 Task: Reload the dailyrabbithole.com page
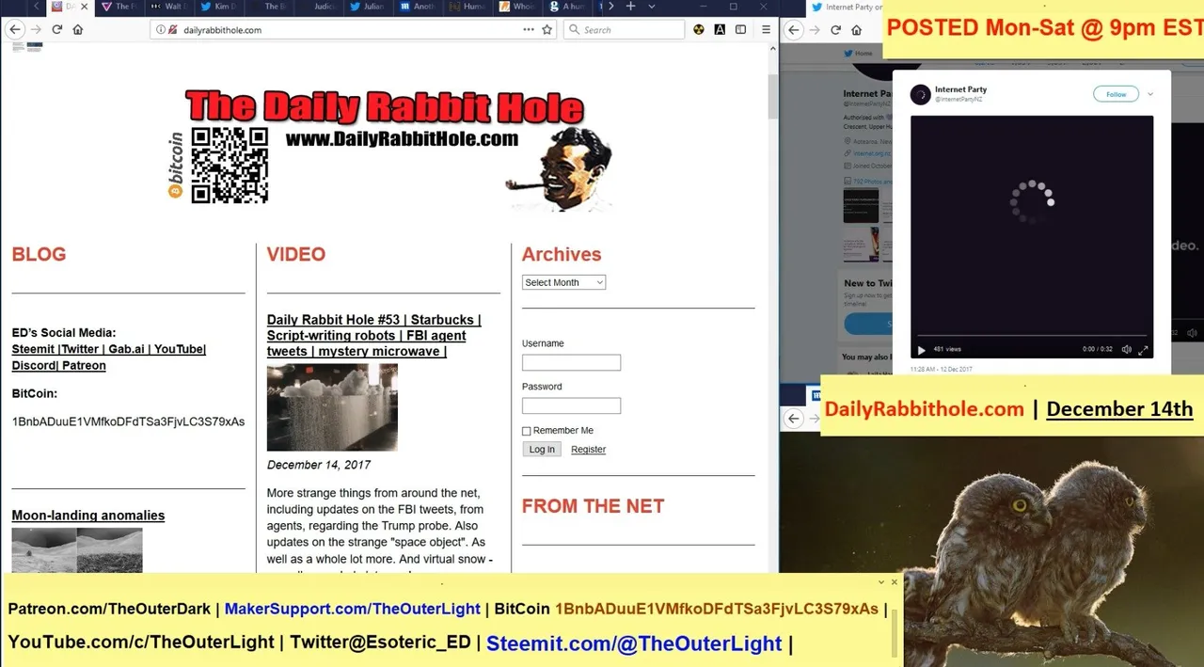click(x=56, y=30)
